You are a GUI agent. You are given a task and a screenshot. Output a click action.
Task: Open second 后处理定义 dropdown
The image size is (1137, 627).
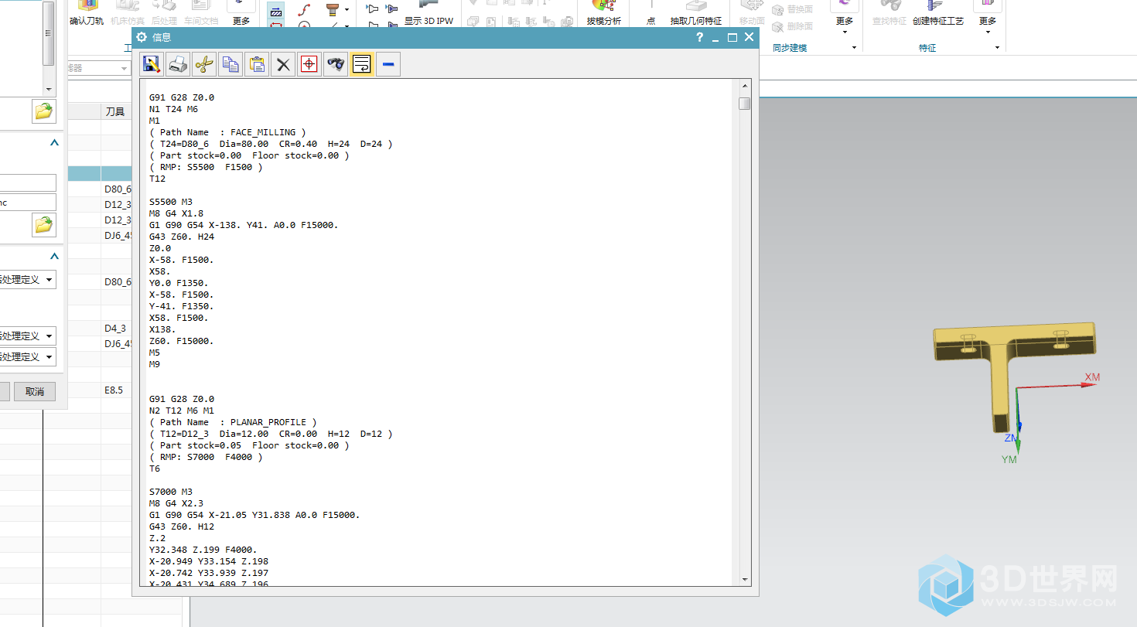(x=28, y=336)
